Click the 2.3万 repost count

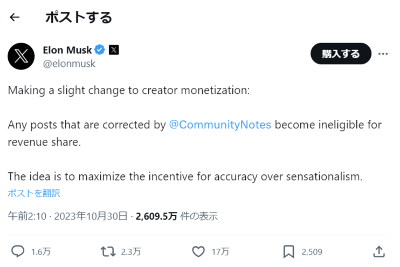pyautogui.click(x=131, y=252)
